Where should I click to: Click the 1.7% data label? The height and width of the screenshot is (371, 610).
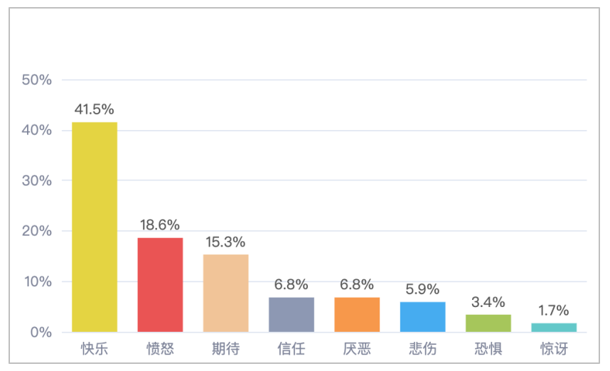(x=554, y=311)
